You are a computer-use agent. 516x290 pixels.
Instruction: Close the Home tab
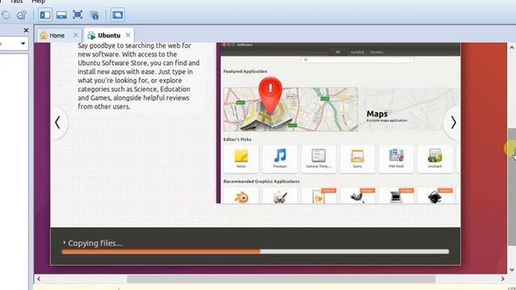[x=76, y=35]
